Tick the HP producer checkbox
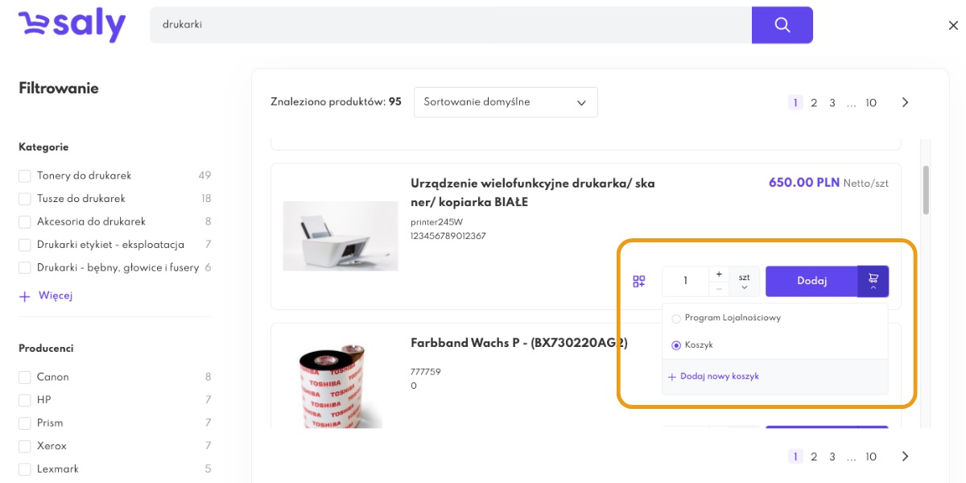966x483 pixels. click(x=25, y=400)
